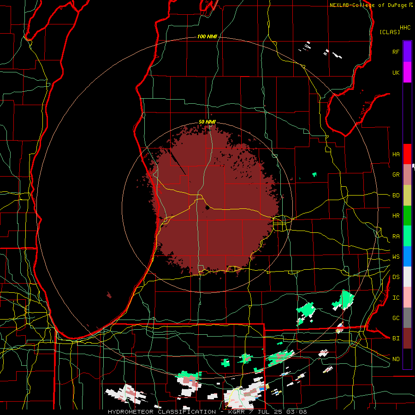The width and height of the screenshot is (415, 415).
Task: Click the HHC product label
Action: coord(405,27)
